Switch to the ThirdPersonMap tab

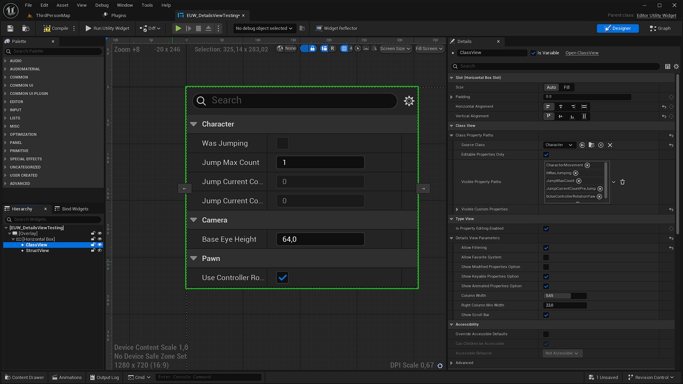coord(49,15)
